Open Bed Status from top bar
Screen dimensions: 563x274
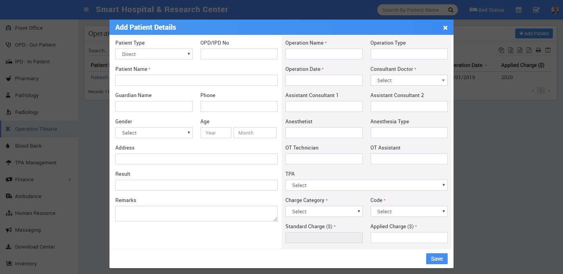[487, 10]
